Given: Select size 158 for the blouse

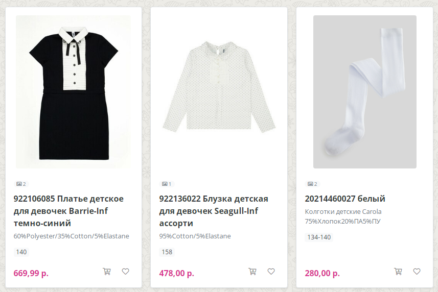Looking at the screenshot, I should tap(167, 252).
